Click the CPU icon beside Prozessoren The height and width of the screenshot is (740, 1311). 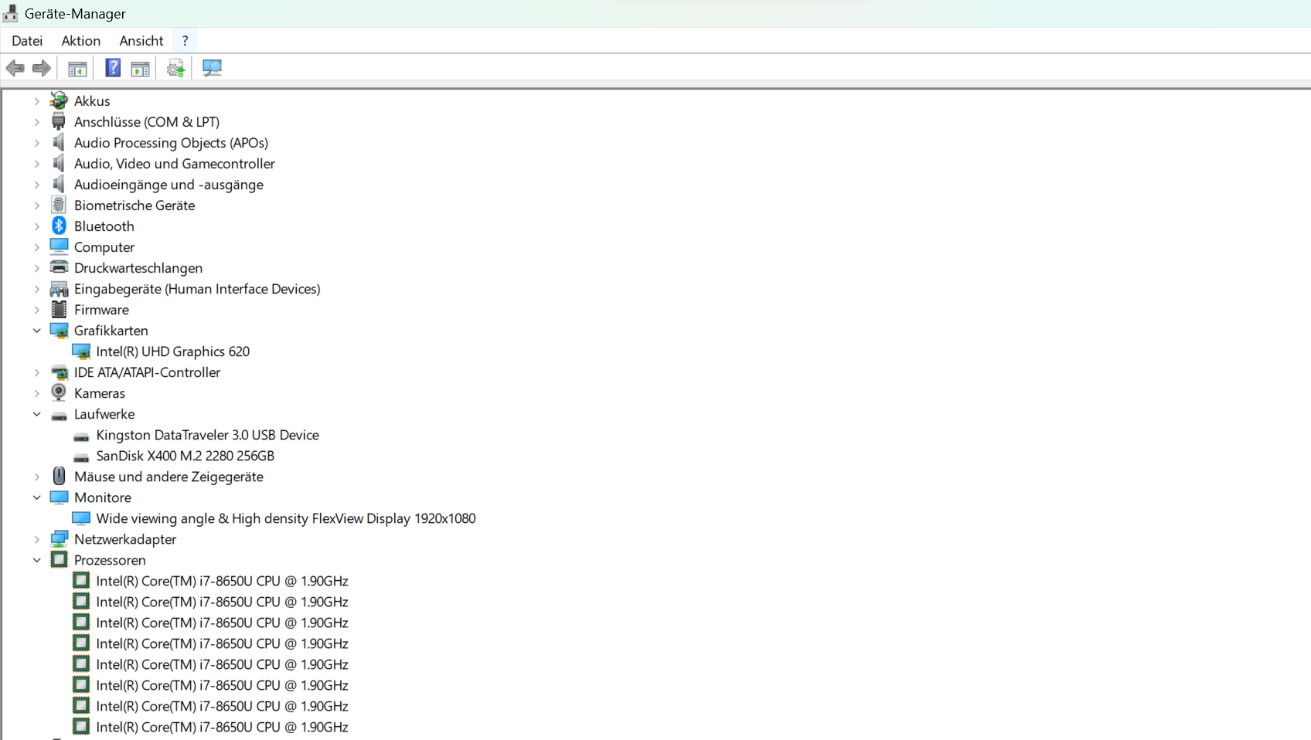[59, 559]
